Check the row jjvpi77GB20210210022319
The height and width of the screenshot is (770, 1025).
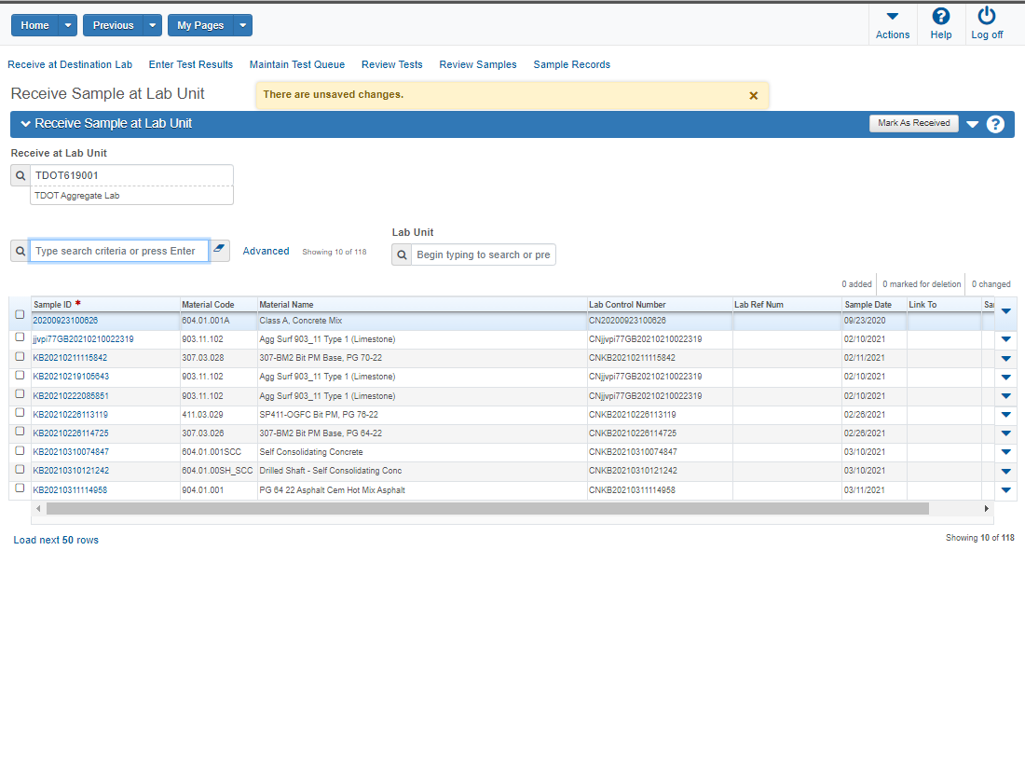[x=20, y=337]
